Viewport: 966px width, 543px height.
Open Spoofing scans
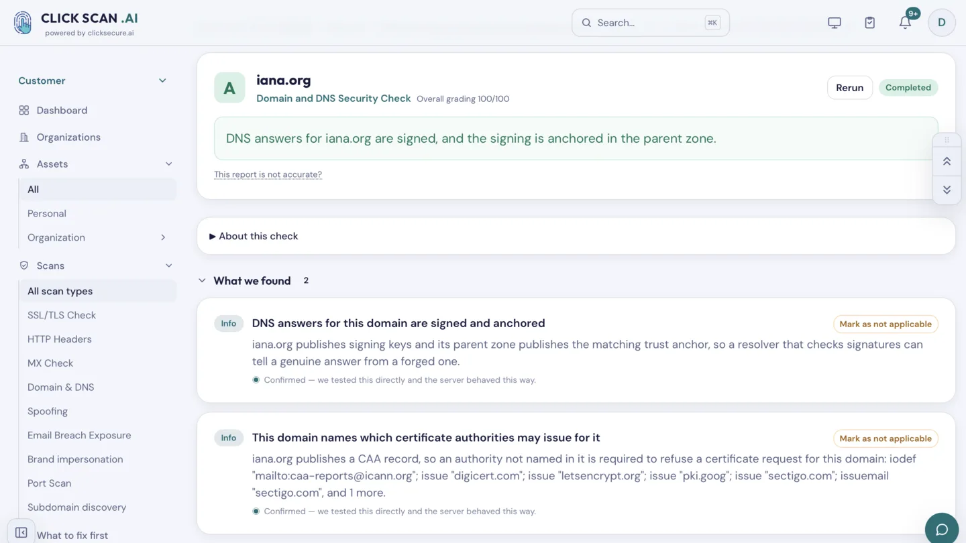tap(48, 412)
